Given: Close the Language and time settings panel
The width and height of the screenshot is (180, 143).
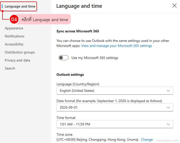Looking at the screenshot, I should [174, 6].
